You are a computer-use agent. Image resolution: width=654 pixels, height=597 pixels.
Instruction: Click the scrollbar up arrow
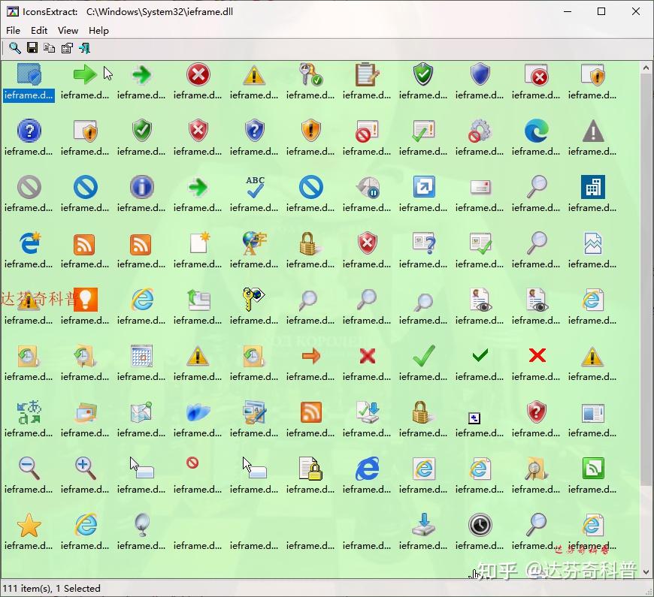(x=646, y=68)
